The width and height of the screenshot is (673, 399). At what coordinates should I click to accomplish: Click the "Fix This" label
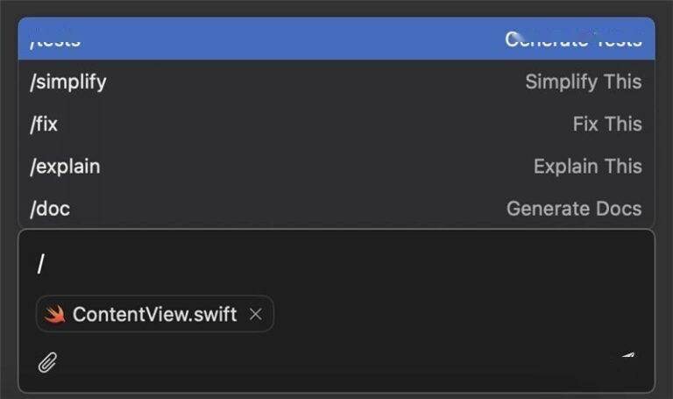pos(608,124)
